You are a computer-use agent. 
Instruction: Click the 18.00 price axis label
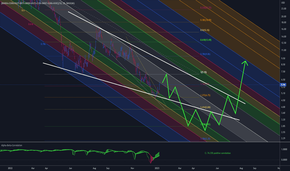(283, 23)
